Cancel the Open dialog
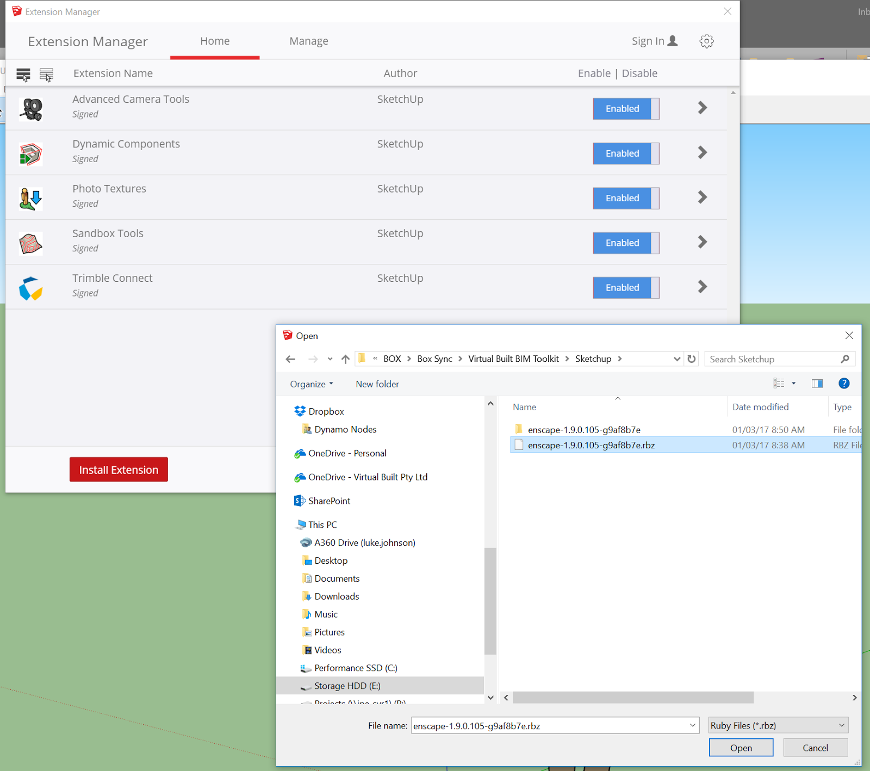Image resolution: width=870 pixels, height=771 pixels. pyautogui.click(x=815, y=747)
